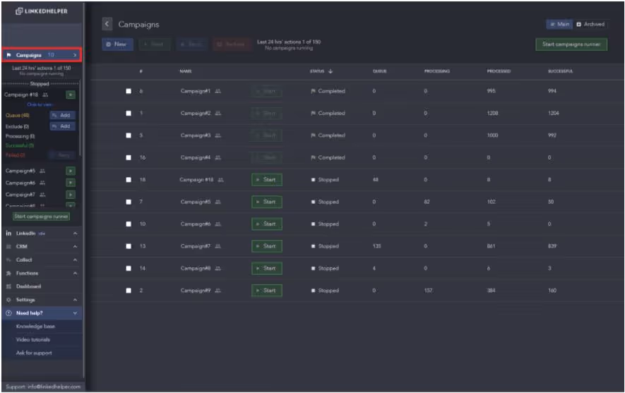Switch to Archived campaigns tab
The width and height of the screenshot is (625, 393).
tap(590, 24)
